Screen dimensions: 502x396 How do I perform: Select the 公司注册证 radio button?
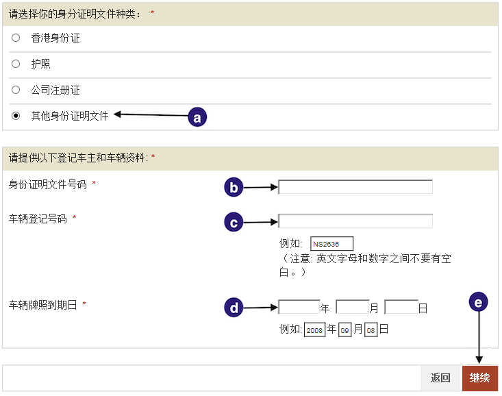coord(16,90)
